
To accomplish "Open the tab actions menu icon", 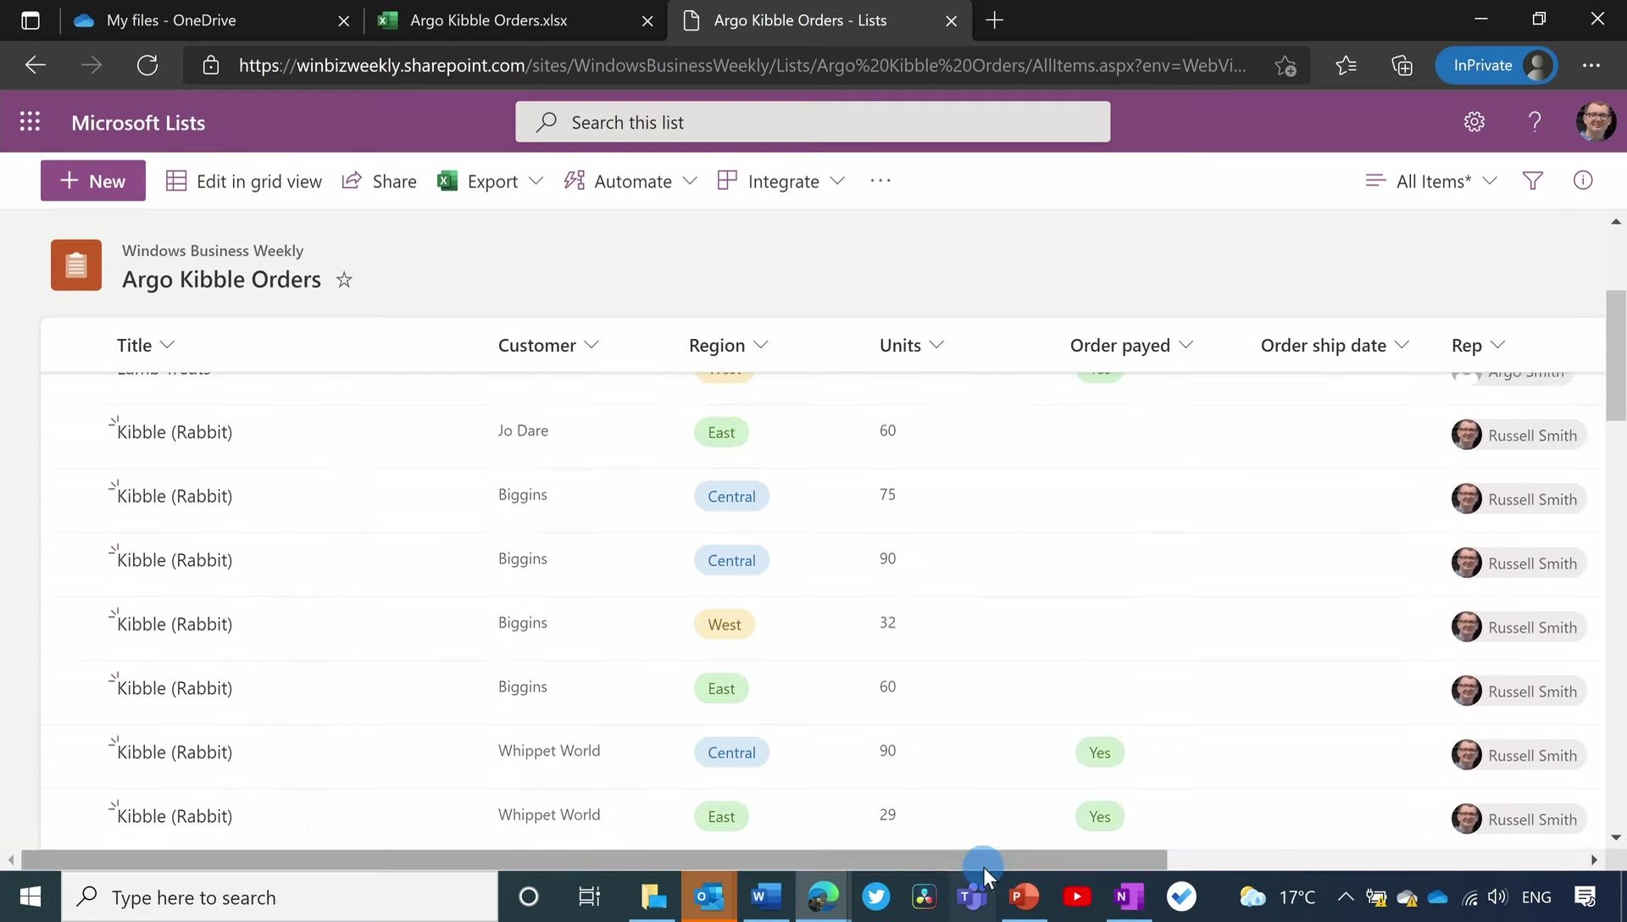I will pos(31,20).
